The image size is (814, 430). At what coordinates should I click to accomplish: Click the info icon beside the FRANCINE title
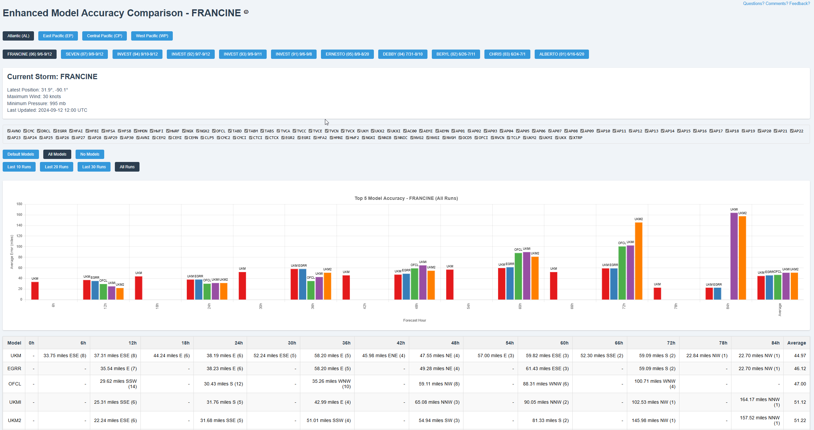click(x=246, y=12)
